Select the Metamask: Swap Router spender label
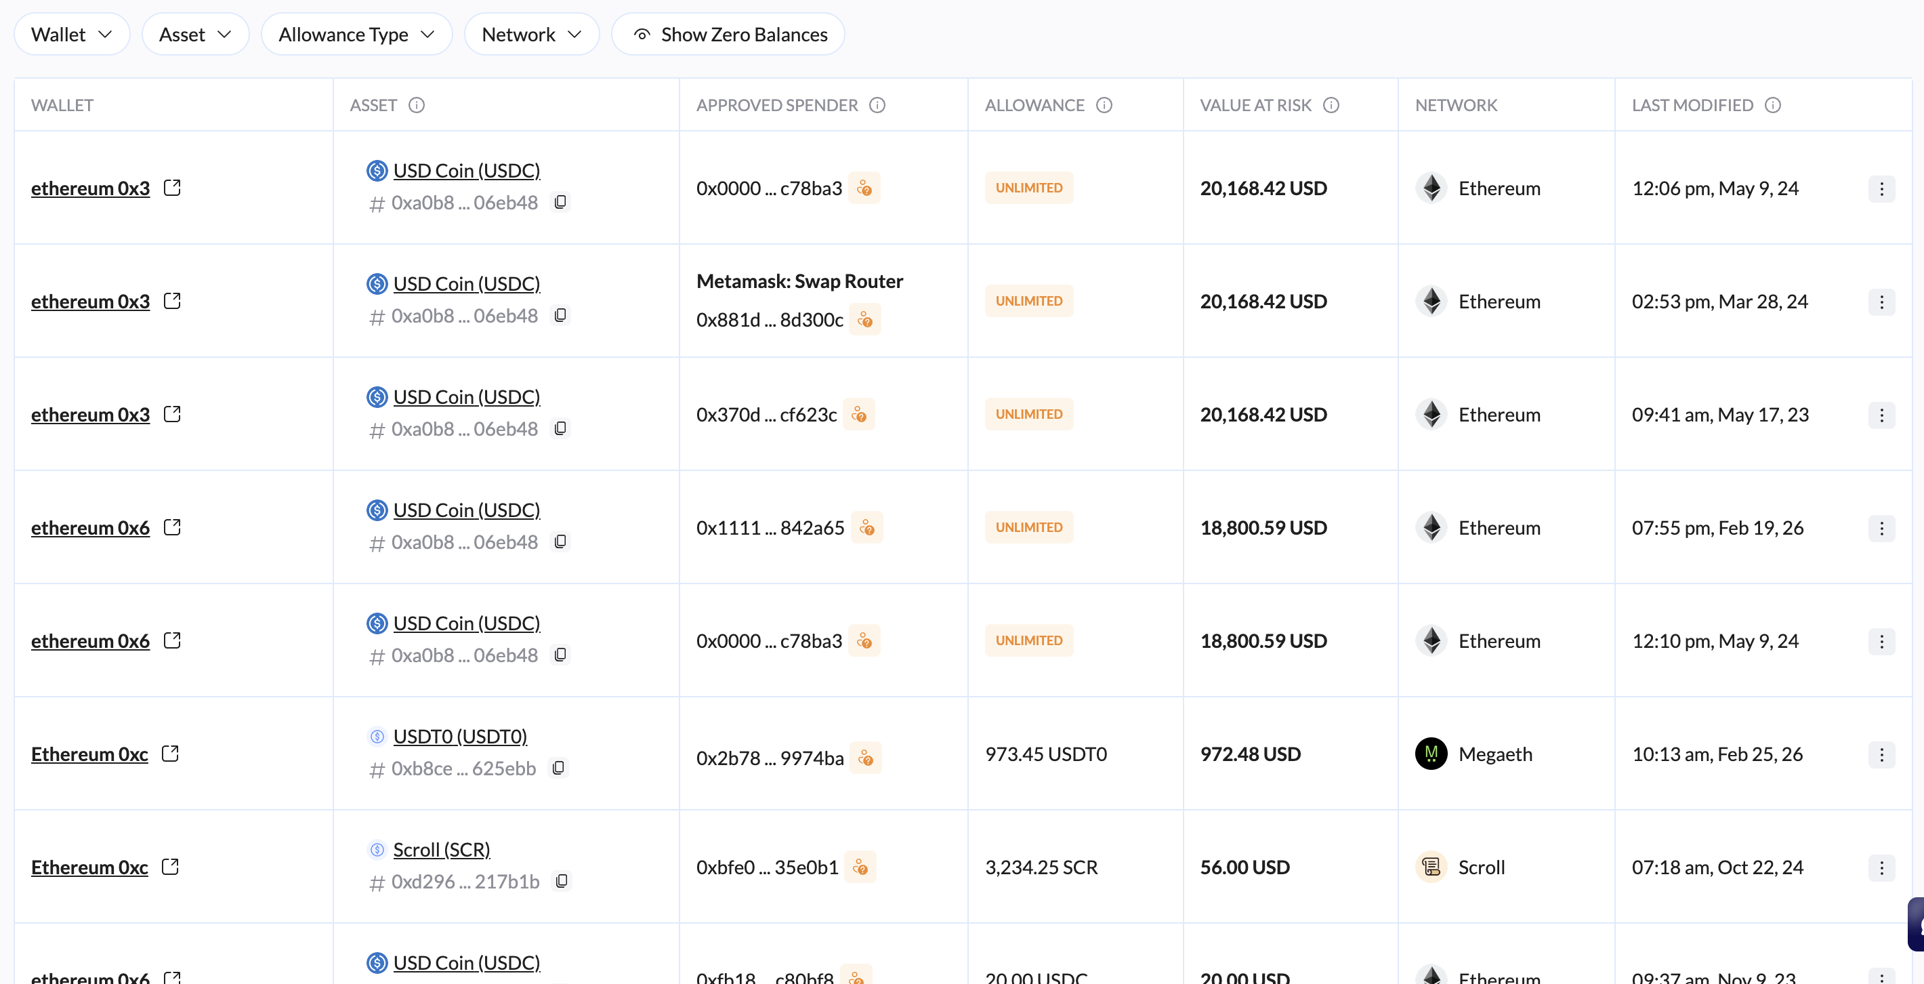The image size is (1924, 984). (799, 282)
